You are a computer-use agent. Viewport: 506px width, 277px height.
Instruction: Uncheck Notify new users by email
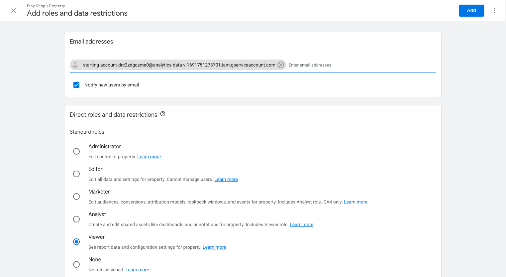[76, 85]
